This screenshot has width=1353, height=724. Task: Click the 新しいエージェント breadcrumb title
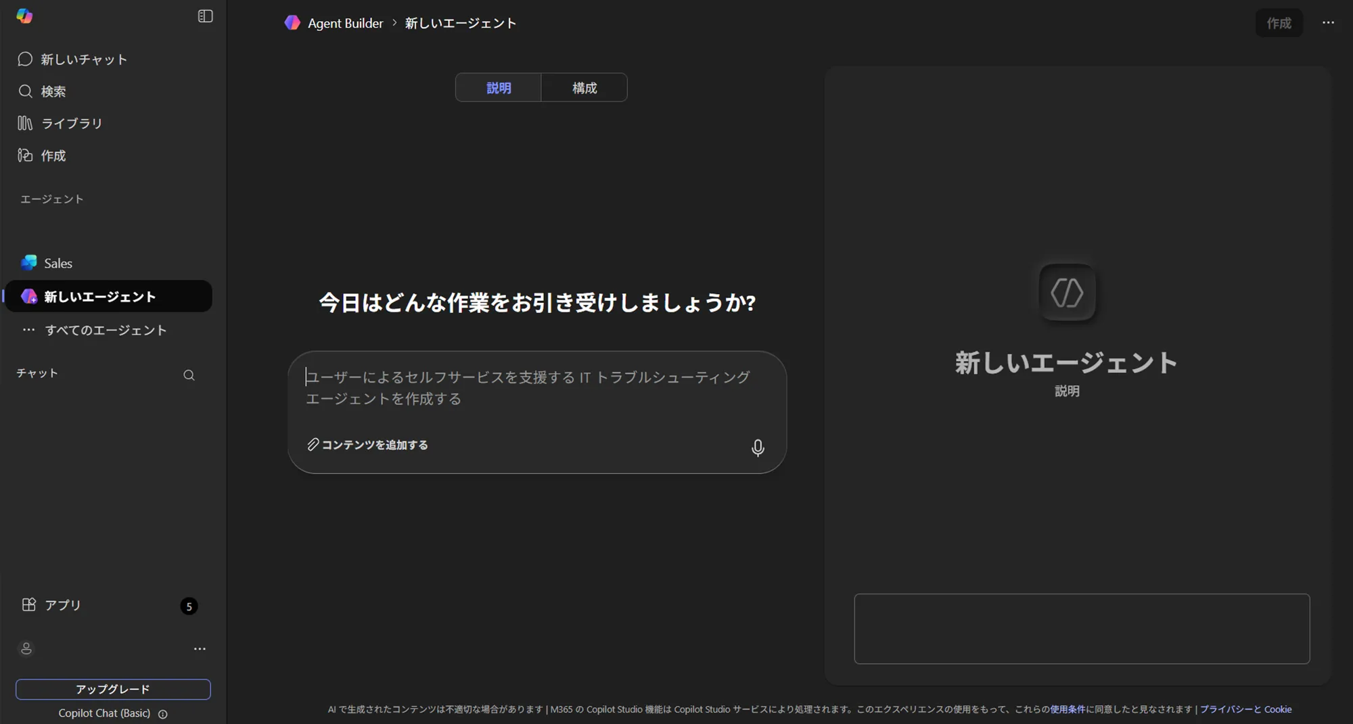(x=461, y=23)
